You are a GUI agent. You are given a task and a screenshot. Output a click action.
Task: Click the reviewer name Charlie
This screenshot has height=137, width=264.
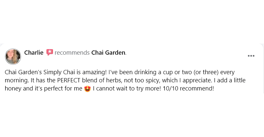click(x=34, y=52)
